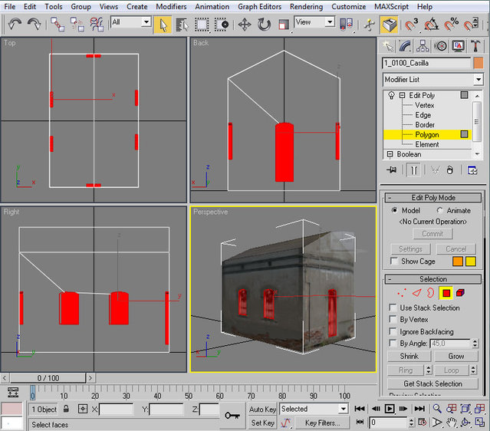The height and width of the screenshot is (431, 490).
Task: Open the Rendering menu
Action: (306, 6)
